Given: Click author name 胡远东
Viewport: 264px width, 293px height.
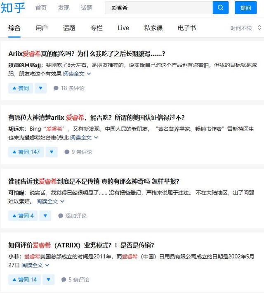Looking at the screenshot, I should [16, 129].
